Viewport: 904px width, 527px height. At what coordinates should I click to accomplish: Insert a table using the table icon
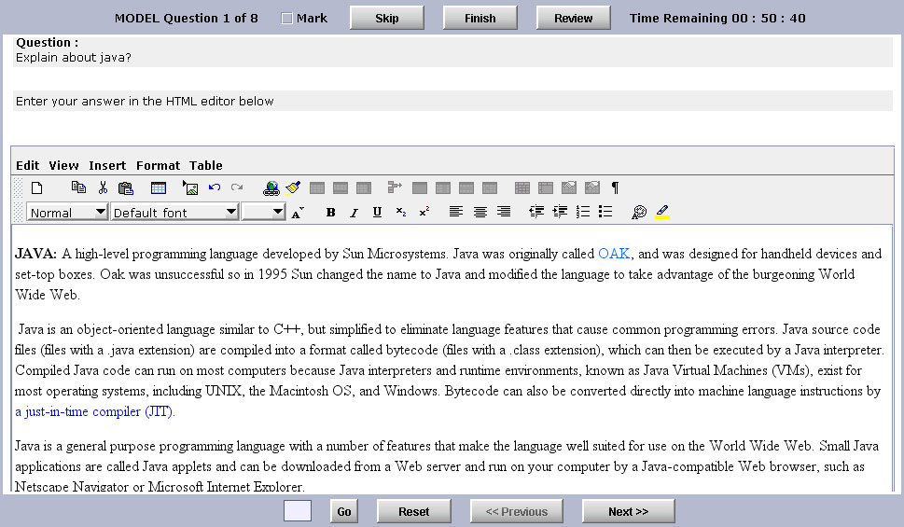click(x=158, y=188)
